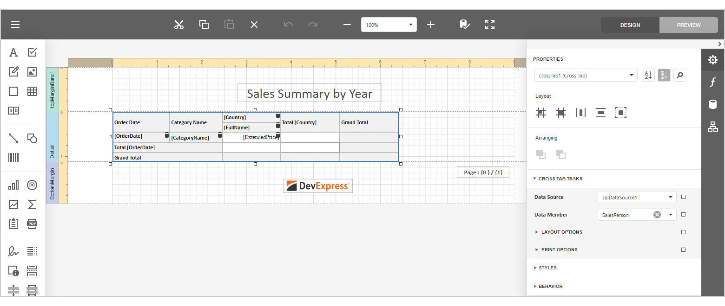Select the Picture Box tool
Viewport: 725px width, 306px height.
tap(32, 71)
